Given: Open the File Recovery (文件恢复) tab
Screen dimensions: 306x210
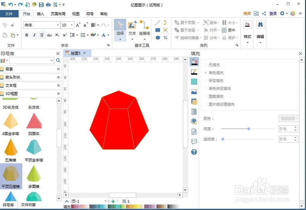Looking at the screenshot, I should (x=28, y=205).
